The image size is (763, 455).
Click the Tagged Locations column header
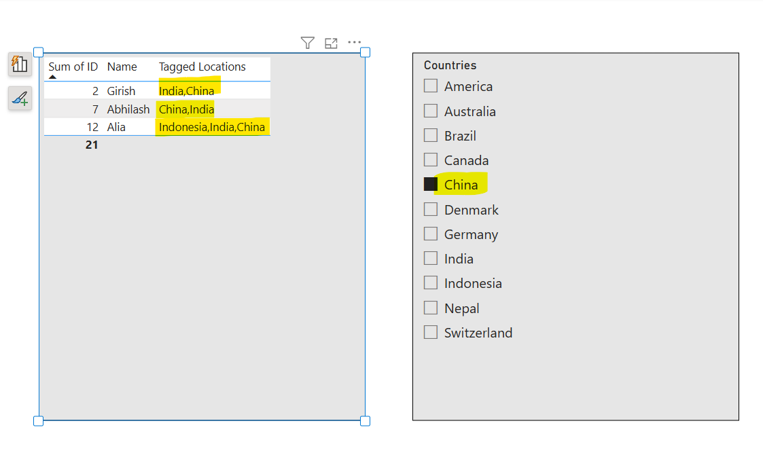(202, 67)
